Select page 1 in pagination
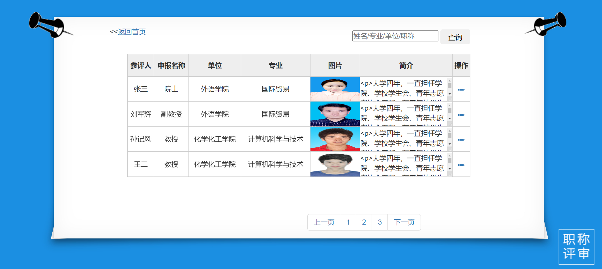602x269 pixels. pyautogui.click(x=348, y=222)
